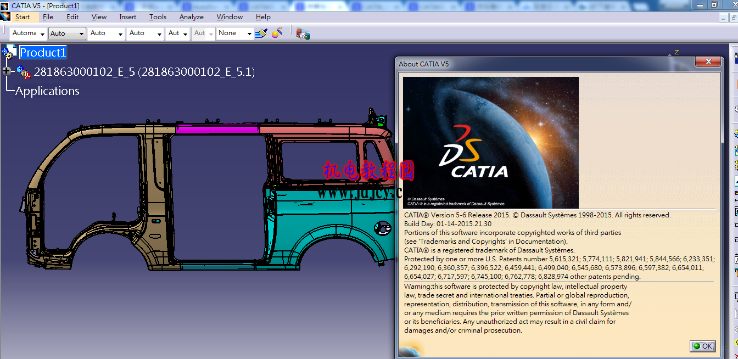Click the "Protected by one or more U.S. Patents" line
This screenshot has width=738, height=359.
click(x=559, y=259)
